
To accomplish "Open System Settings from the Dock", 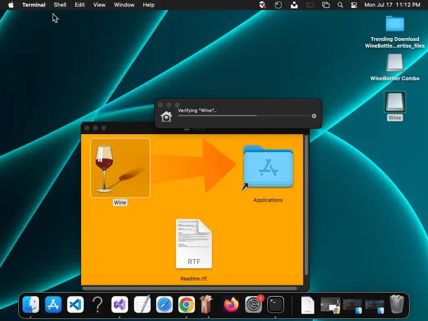I will coord(253,304).
